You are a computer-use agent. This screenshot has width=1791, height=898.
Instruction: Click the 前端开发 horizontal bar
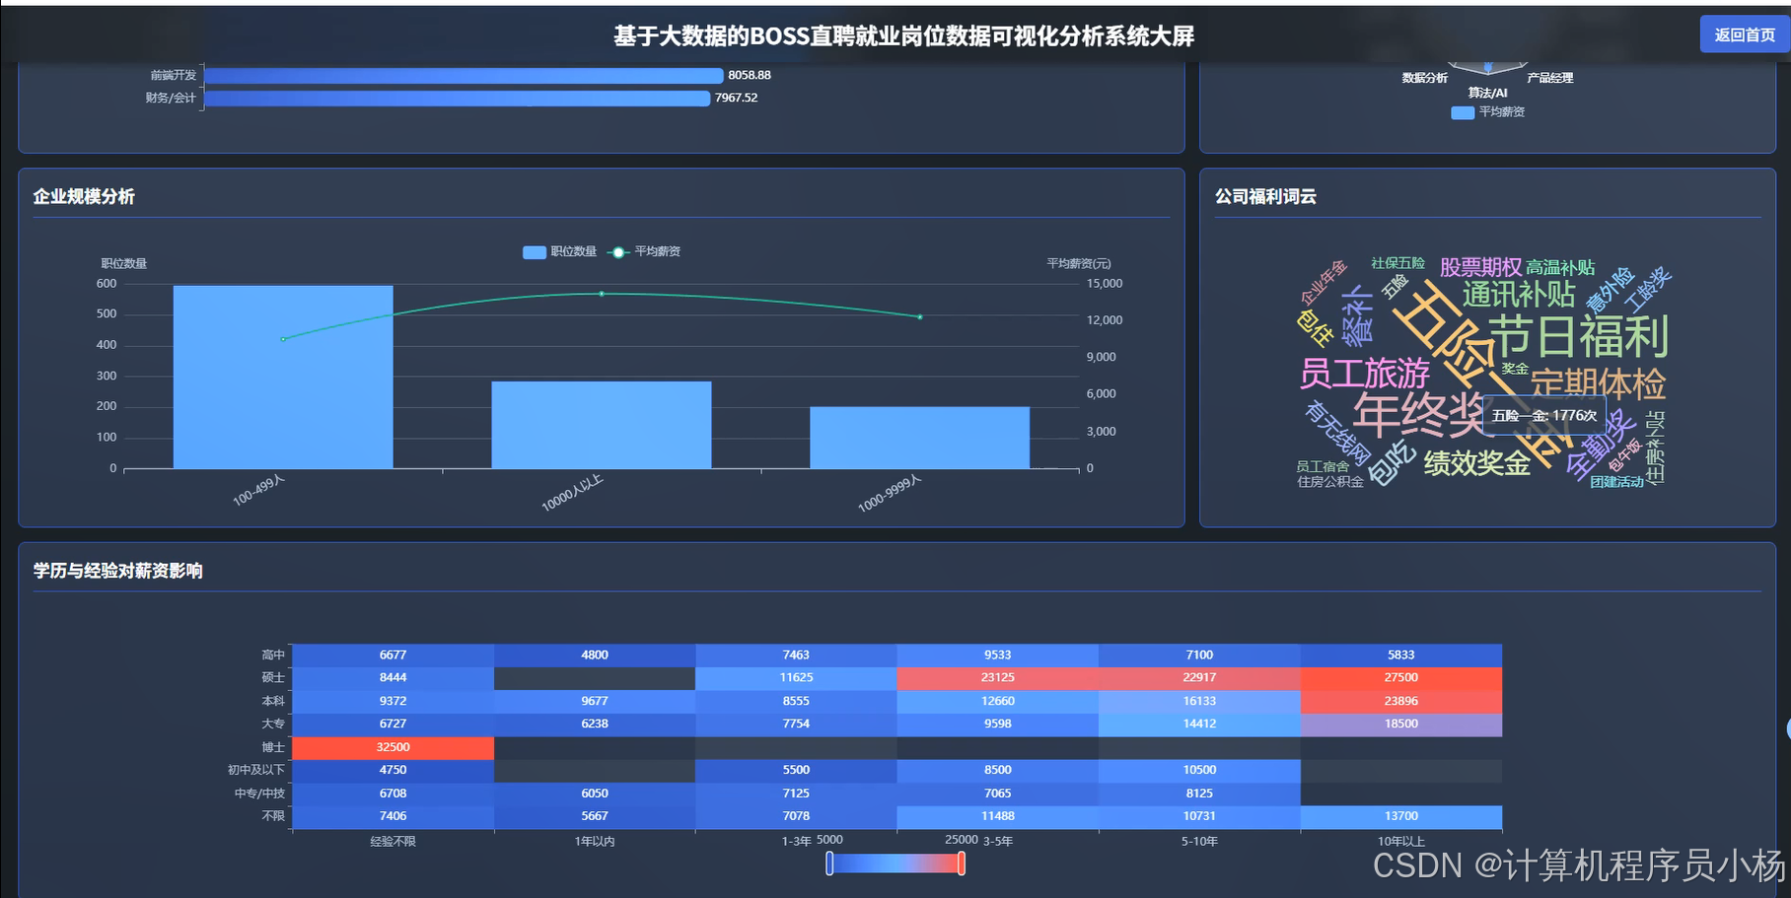coord(464,76)
